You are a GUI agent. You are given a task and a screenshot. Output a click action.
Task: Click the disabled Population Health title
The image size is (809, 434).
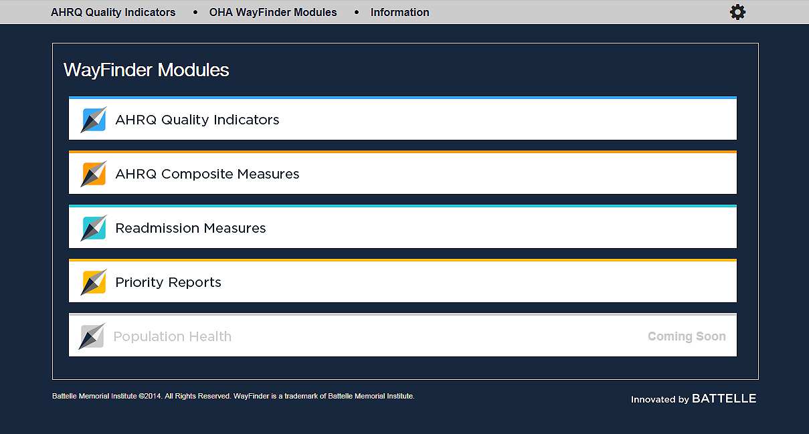pos(173,336)
